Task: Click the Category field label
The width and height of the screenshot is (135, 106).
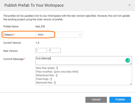Action: click(8, 35)
